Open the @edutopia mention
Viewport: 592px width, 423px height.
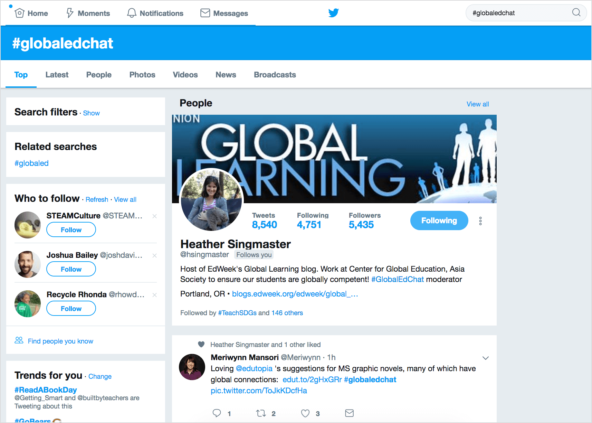[254, 368]
